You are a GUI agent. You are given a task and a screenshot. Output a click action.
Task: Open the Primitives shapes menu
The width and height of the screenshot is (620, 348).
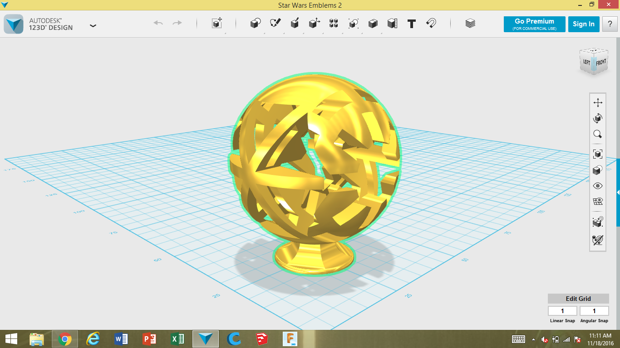pos(256,24)
